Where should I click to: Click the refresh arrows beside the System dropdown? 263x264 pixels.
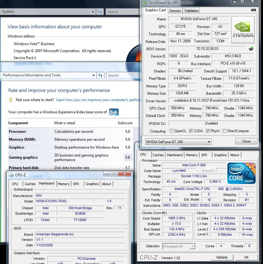click(100, 12)
